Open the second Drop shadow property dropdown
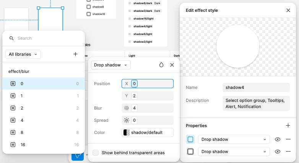Screen dimensions: 299x163 click(x=234, y=152)
